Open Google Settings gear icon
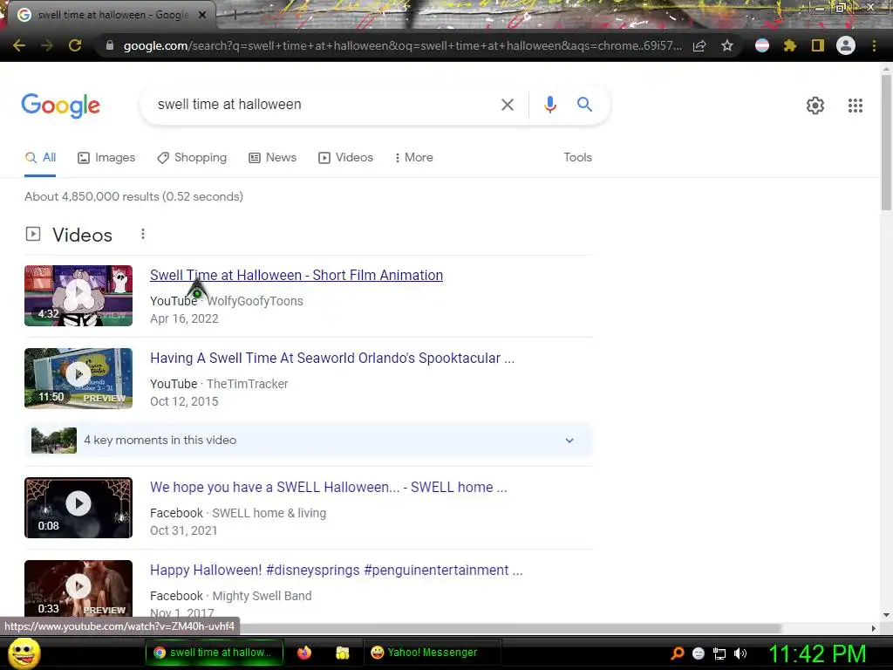Viewport: 893px width, 670px height. click(x=815, y=106)
